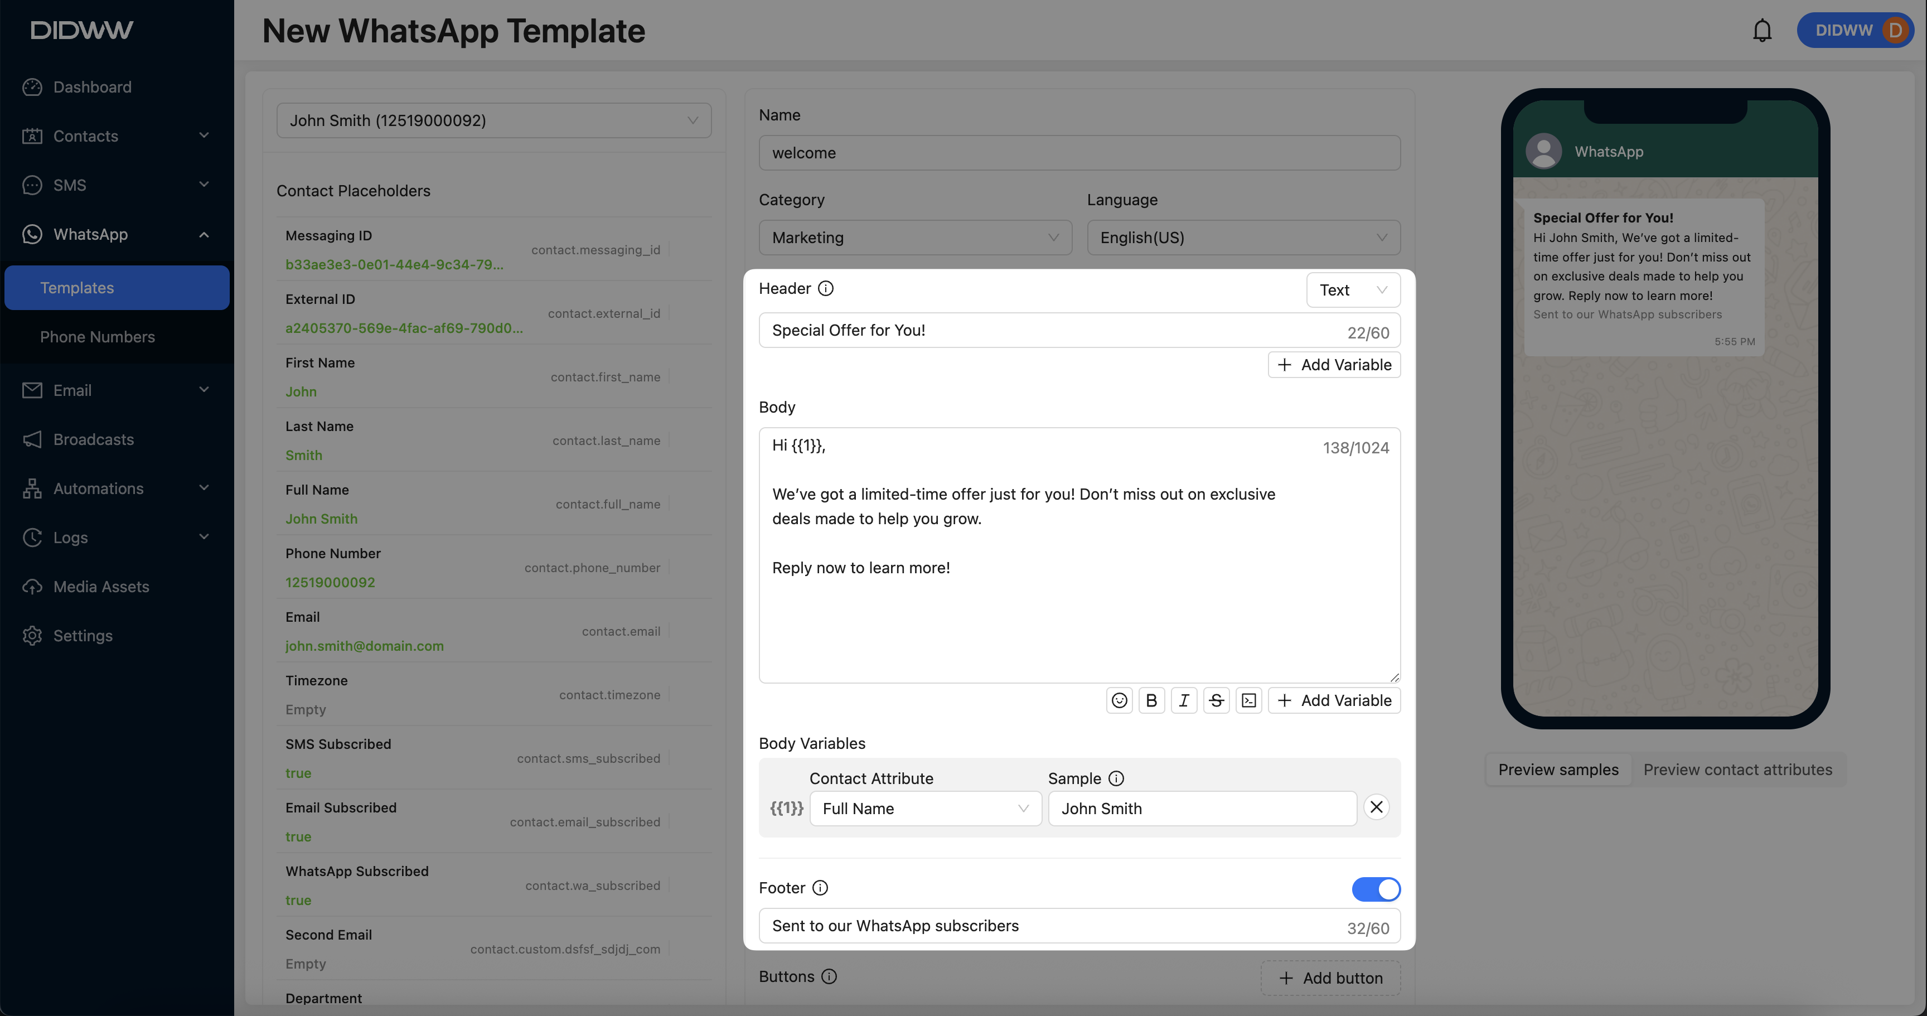Click the contact.email placeholder code

tap(621, 631)
